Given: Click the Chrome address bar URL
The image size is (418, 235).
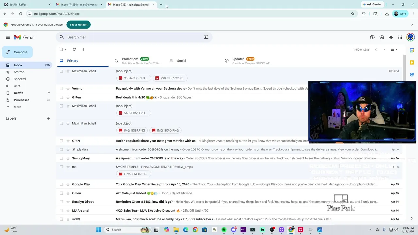Looking at the screenshot, I should click(x=57, y=14).
